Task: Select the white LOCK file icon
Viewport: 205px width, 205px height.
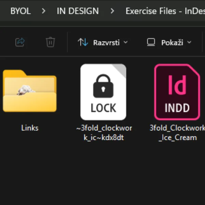Action: pyautogui.click(x=103, y=92)
